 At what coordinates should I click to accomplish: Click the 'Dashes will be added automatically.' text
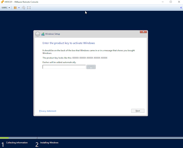click(59, 62)
